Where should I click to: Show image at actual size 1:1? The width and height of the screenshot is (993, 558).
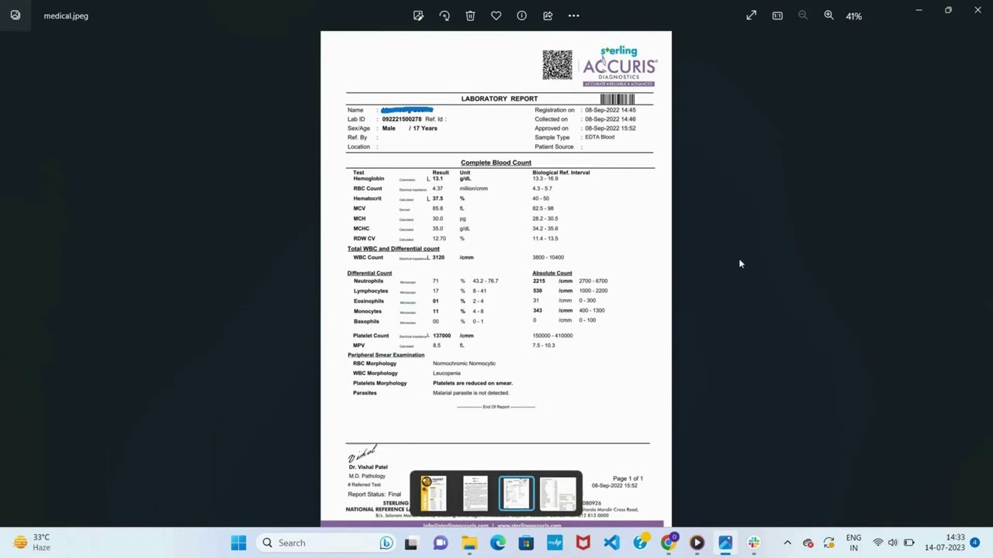tap(777, 15)
